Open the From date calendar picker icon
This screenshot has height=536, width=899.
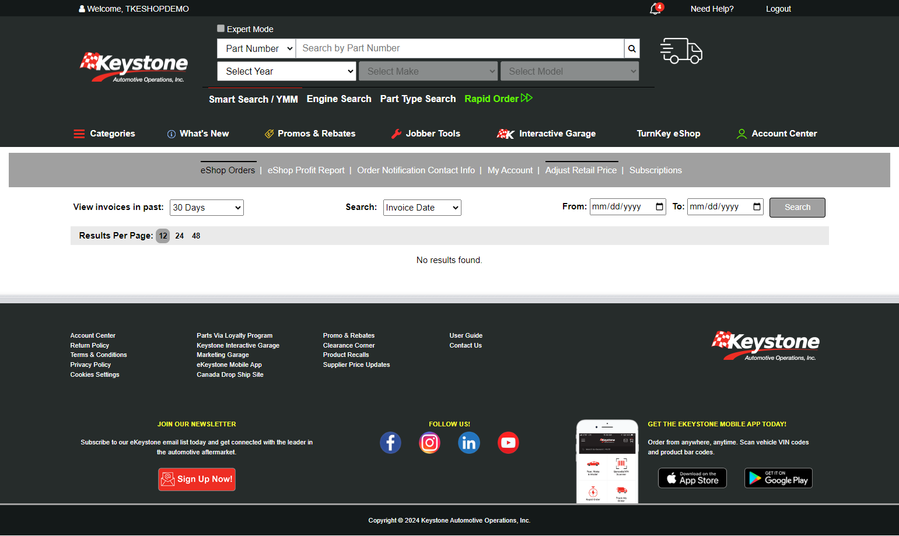click(x=659, y=206)
